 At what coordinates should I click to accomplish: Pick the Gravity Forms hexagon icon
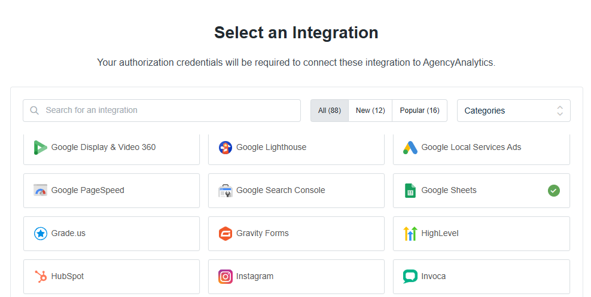226,234
